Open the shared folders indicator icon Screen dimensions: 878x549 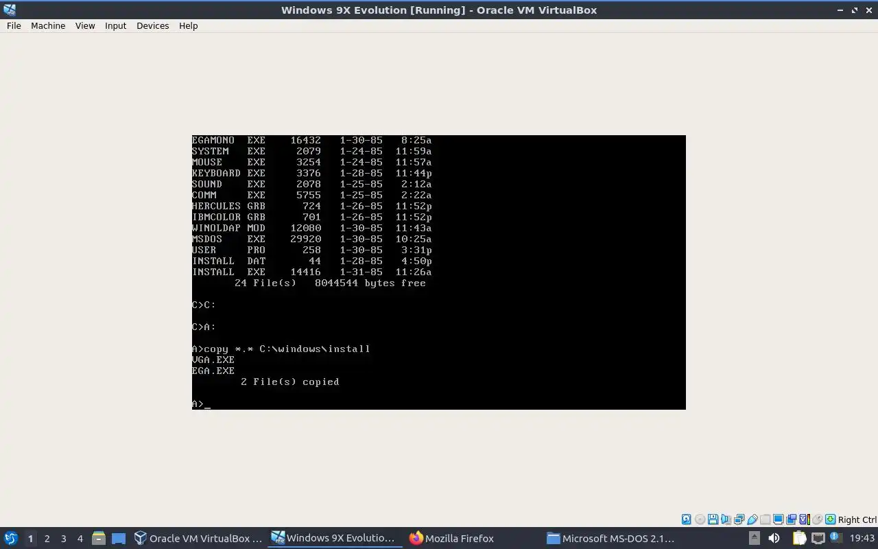[765, 519]
